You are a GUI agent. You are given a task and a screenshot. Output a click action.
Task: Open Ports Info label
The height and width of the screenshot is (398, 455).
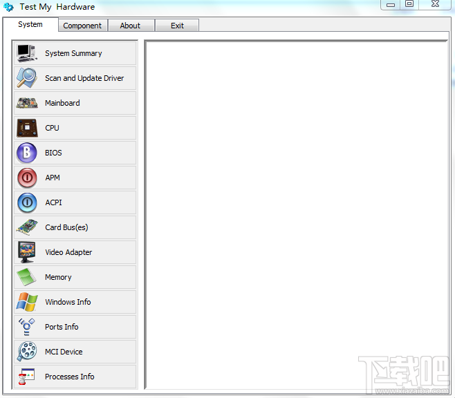coord(62,327)
